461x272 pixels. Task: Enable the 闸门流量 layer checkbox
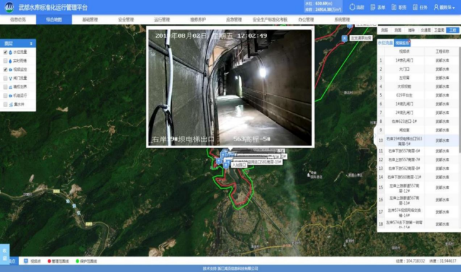pyautogui.click(x=6, y=78)
